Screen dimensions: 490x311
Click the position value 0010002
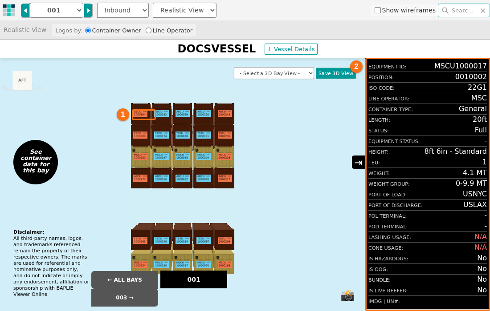471,77
